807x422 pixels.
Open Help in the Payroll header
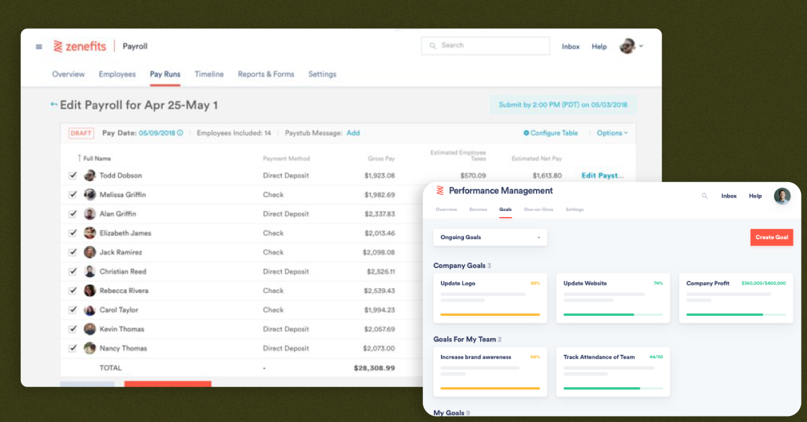coord(599,46)
